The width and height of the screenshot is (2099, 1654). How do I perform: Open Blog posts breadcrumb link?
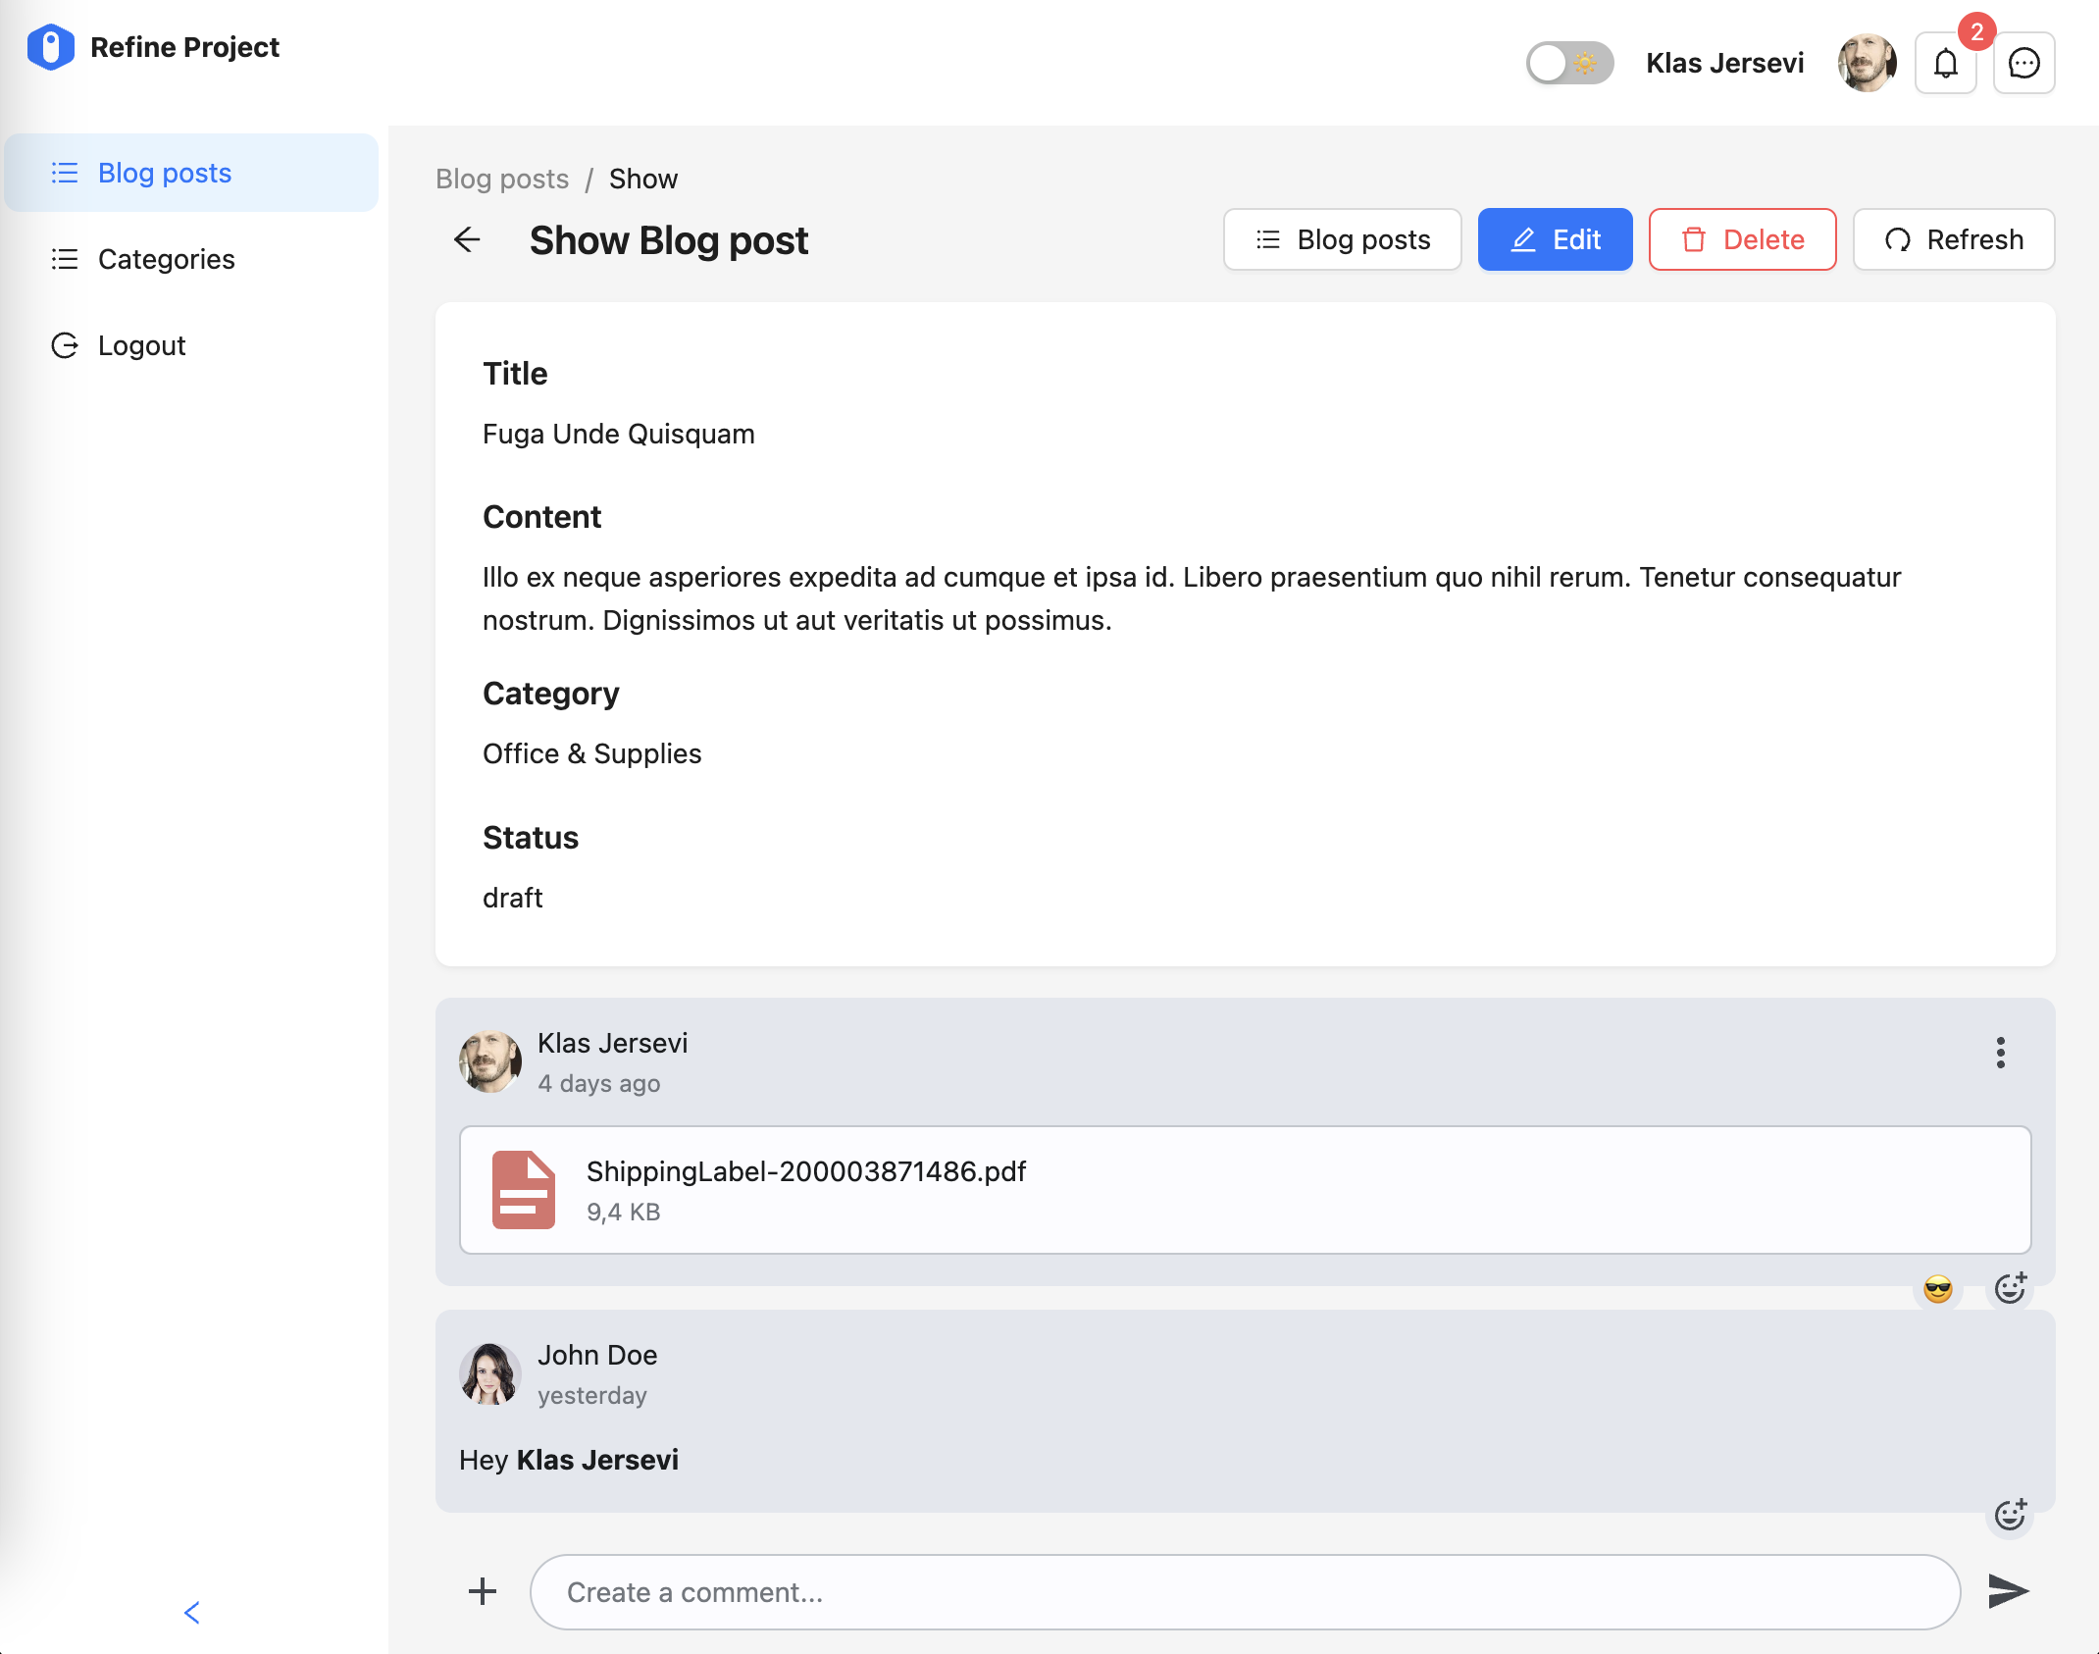(502, 179)
